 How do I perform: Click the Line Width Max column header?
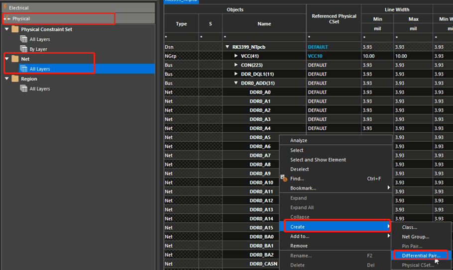click(x=413, y=19)
